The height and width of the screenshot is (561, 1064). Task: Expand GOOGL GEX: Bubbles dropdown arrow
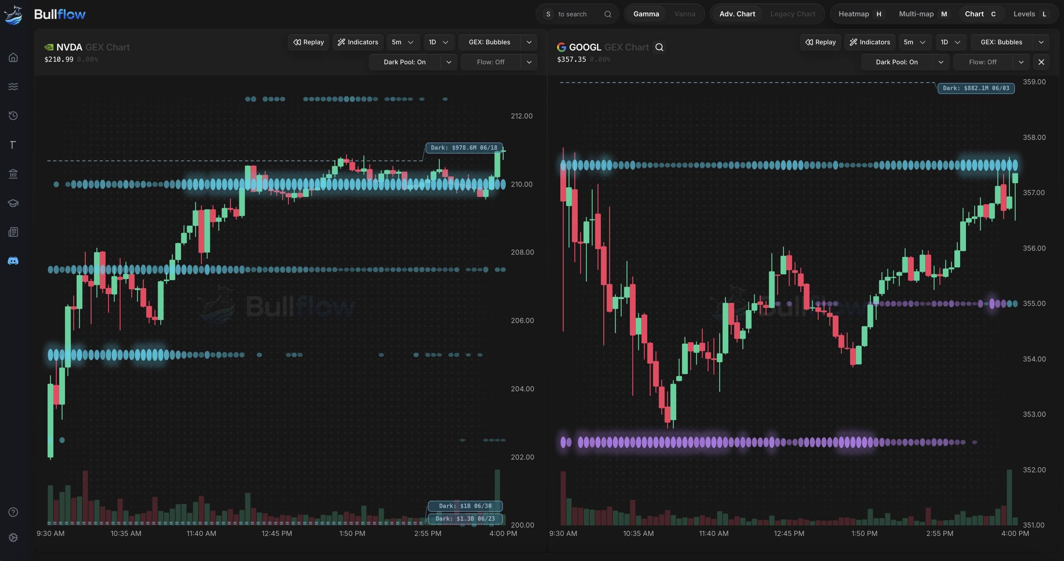click(x=1041, y=42)
